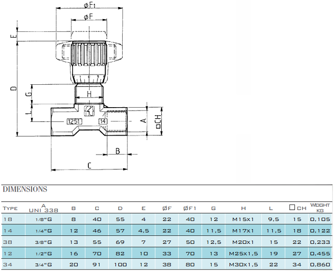The height and width of the screenshot is (271, 334).
Task: Click weight value 0,860
Action: [320, 265]
